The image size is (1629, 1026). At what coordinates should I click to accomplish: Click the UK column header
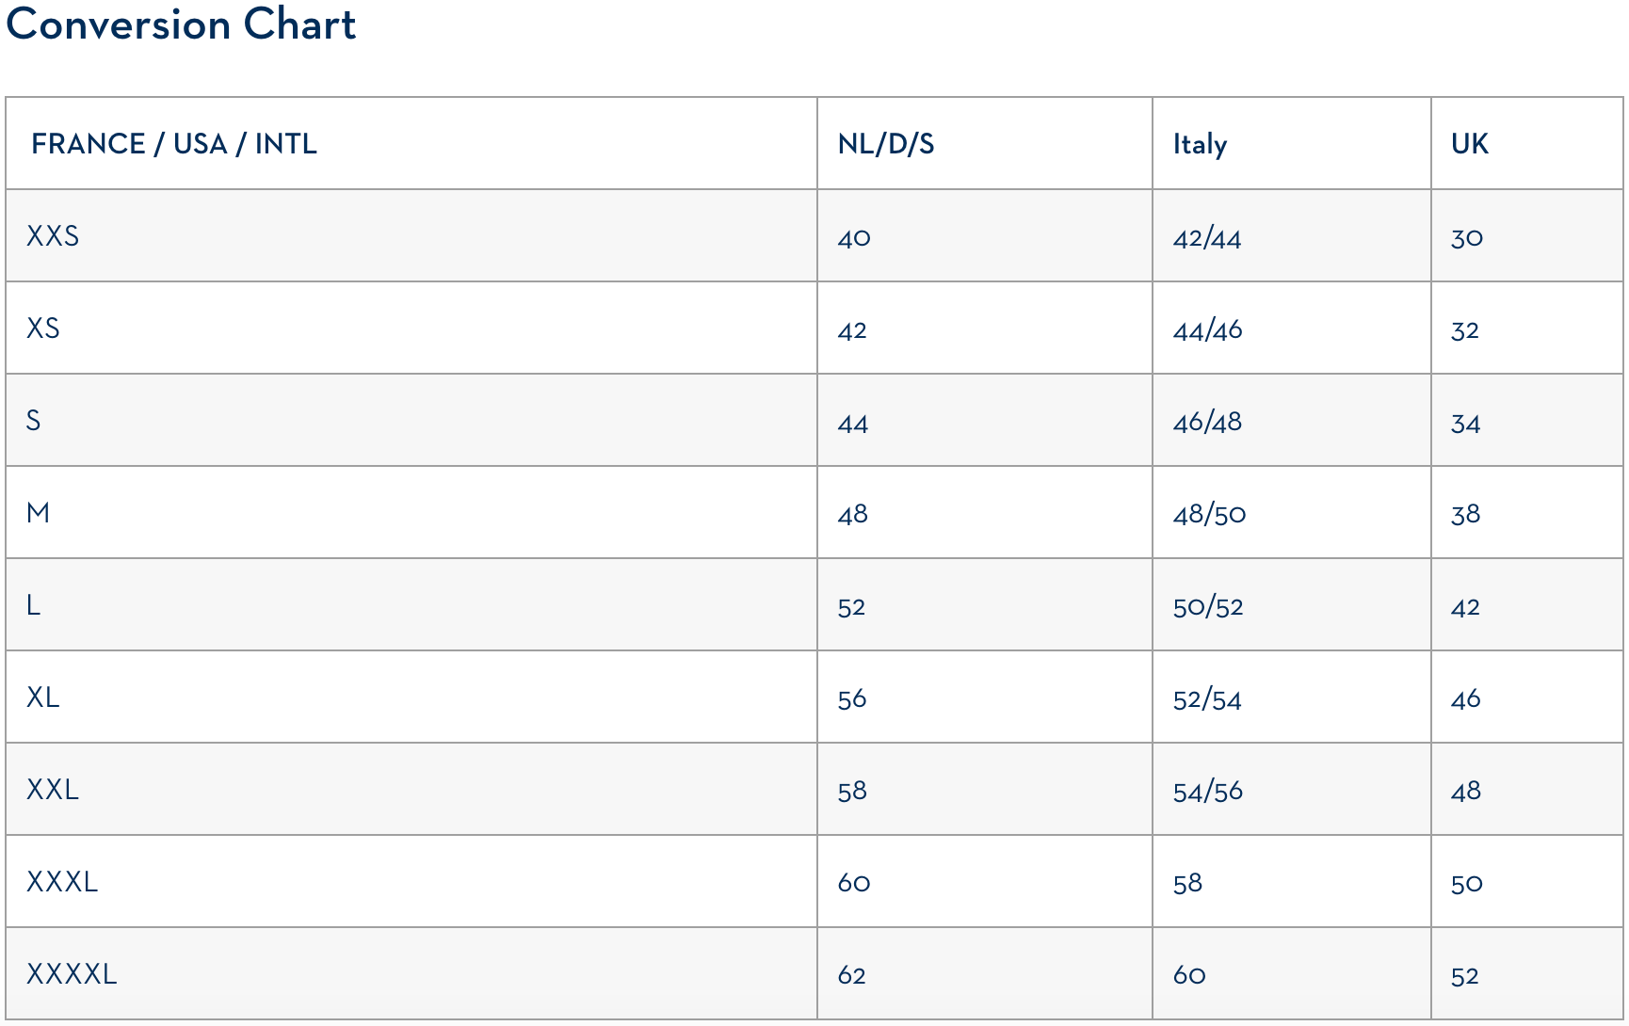coord(1469,144)
